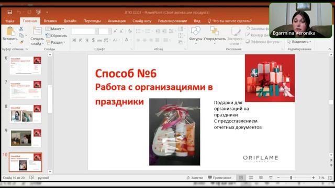The image size is (335, 188).
Task: Toggle align left paragraph button
Action: [x=138, y=40]
